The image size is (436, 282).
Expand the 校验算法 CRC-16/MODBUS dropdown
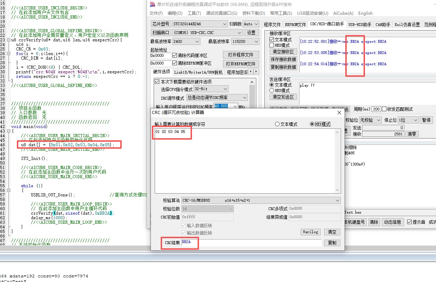click(x=338, y=200)
